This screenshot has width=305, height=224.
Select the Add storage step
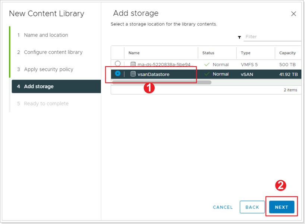pyautogui.click(x=56, y=86)
